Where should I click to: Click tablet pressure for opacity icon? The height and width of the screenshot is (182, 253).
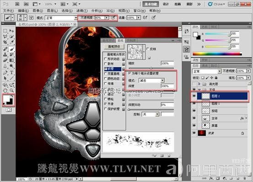point(113,17)
